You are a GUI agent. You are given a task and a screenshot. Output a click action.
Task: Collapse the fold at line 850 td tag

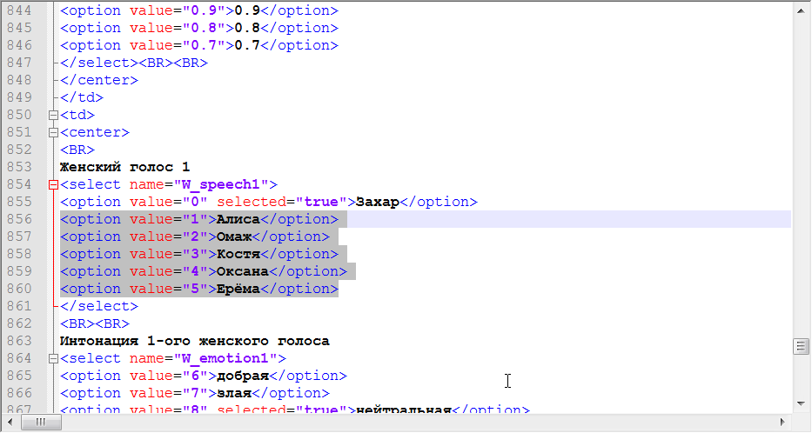point(53,115)
